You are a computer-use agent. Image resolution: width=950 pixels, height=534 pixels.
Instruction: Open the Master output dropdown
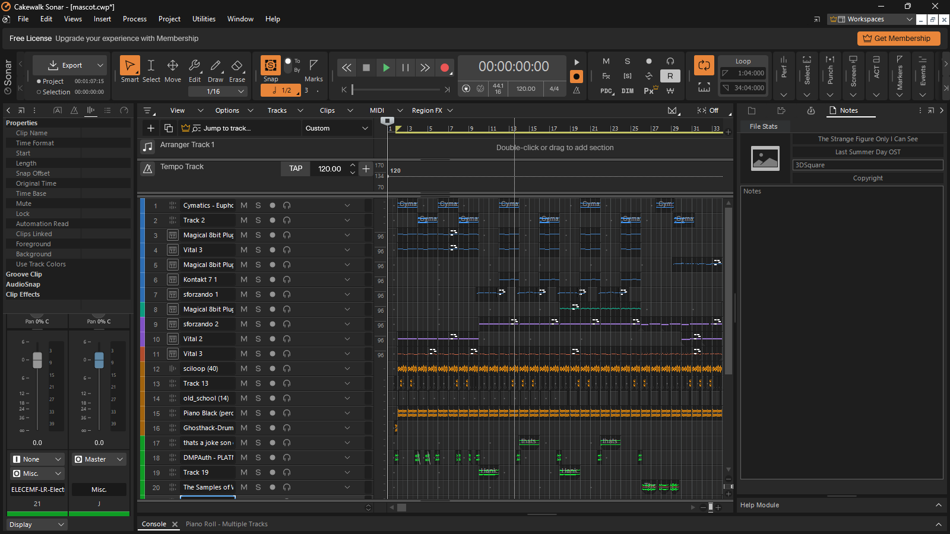(x=99, y=459)
